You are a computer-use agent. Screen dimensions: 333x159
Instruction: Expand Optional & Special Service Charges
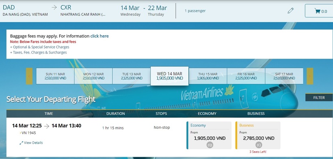(x=40, y=47)
